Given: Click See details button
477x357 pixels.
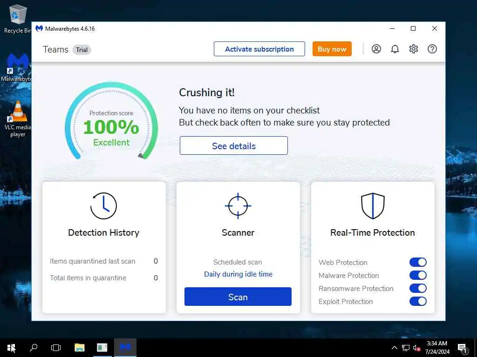Looking at the screenshot, I should [x=234, y=145].
